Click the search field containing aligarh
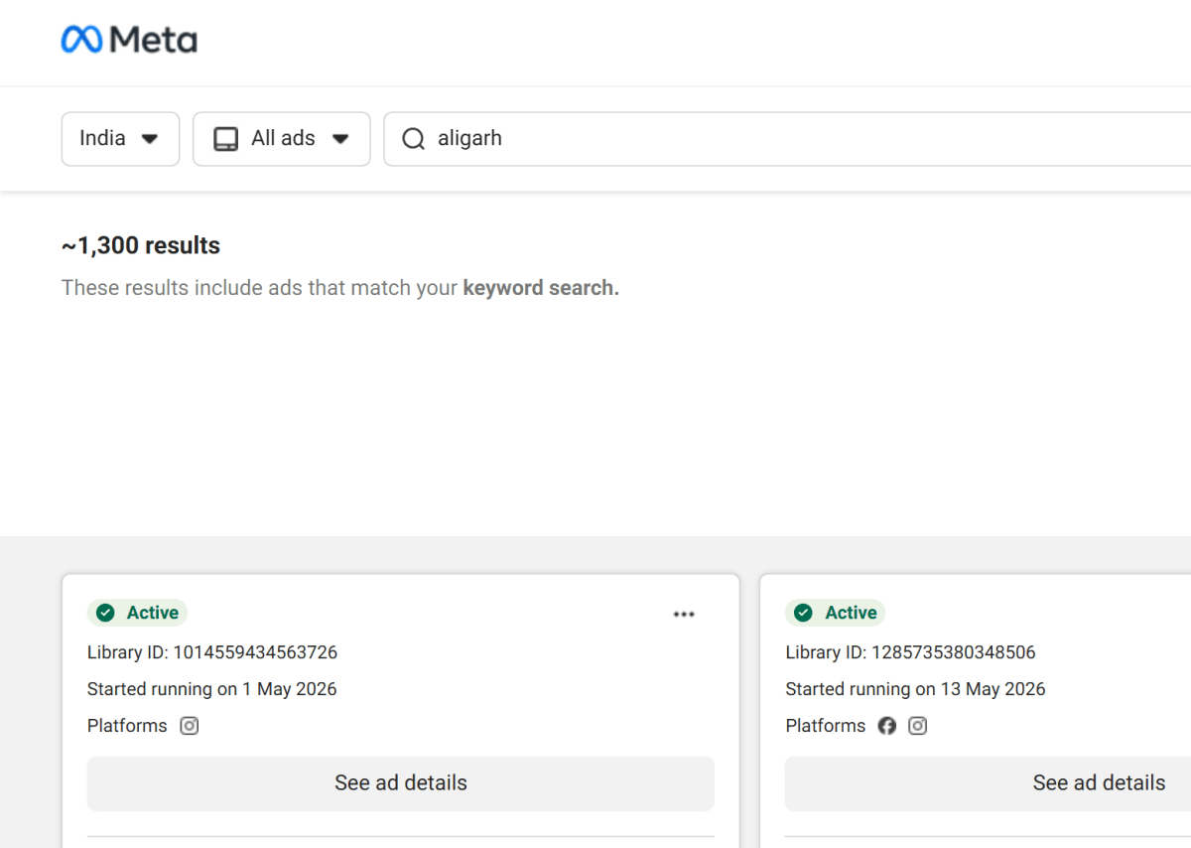Screen dimensions: 1191x848 [x=787, y=139]
